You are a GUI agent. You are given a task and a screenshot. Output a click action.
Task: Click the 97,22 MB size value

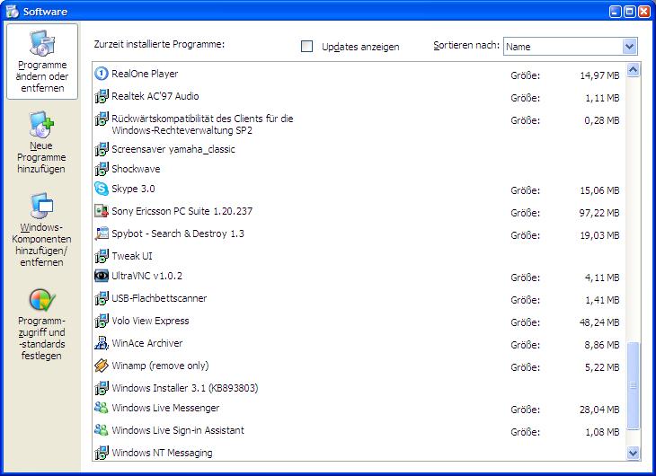(599, 213)
